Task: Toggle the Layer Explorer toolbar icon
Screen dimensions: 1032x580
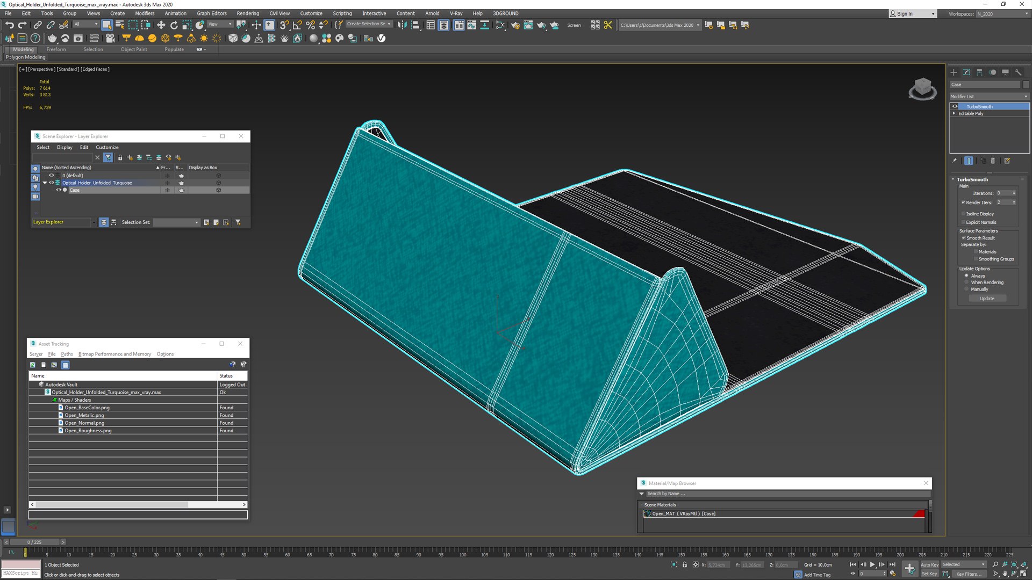Action: pos(443,25)
